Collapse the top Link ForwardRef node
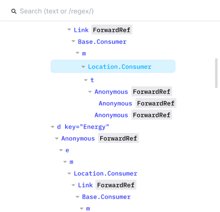 pos(69,29)
